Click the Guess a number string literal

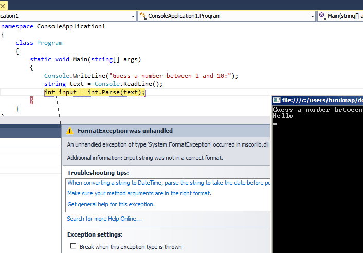[170, 76]
